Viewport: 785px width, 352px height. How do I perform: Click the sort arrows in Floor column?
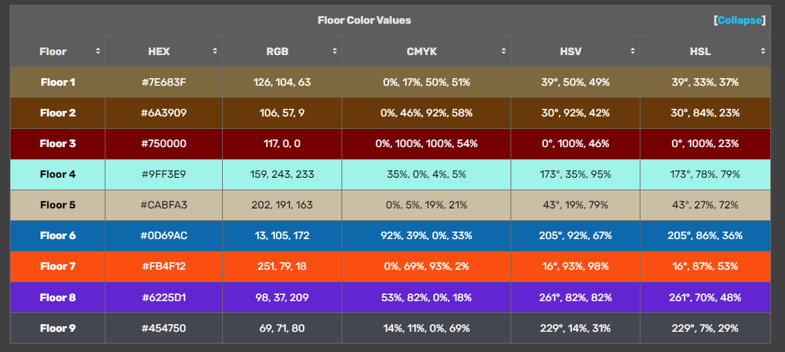98,52
